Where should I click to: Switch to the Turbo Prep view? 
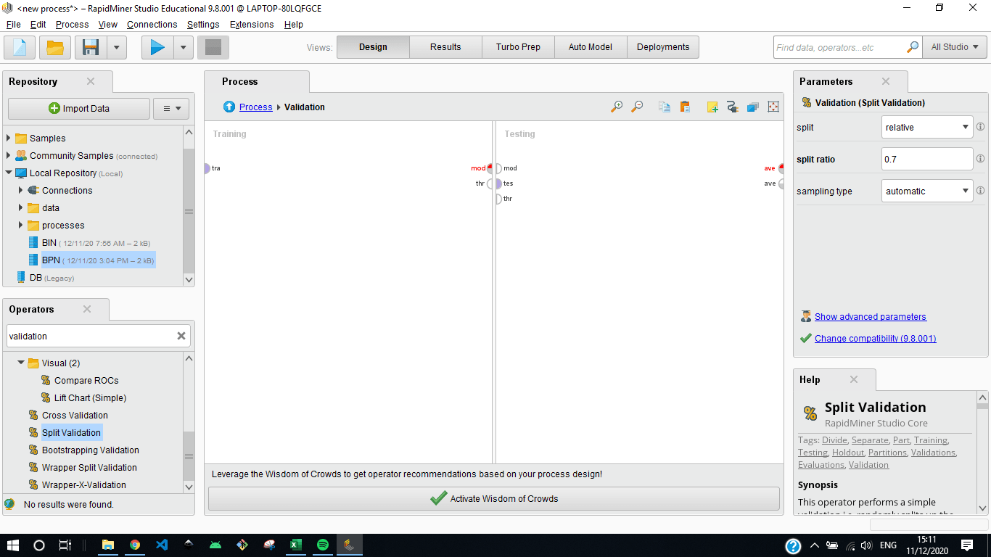click(518, 47)
